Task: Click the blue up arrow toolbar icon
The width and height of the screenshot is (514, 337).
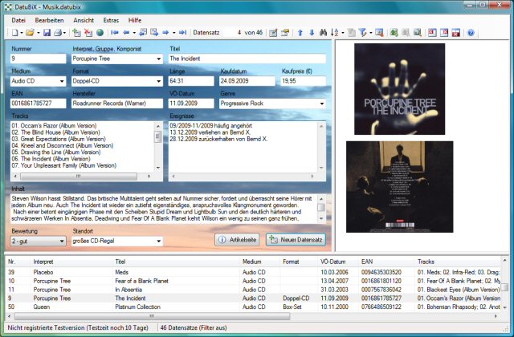Action: (x=300, y=33)
